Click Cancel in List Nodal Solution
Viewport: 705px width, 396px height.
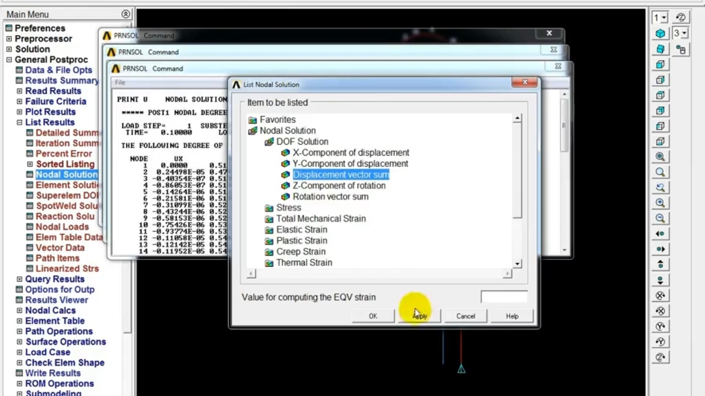tap(465, 316)
